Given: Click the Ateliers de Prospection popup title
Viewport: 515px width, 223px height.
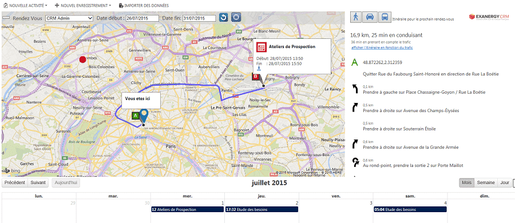Looking at the screenshot, I should pos(292,47).
